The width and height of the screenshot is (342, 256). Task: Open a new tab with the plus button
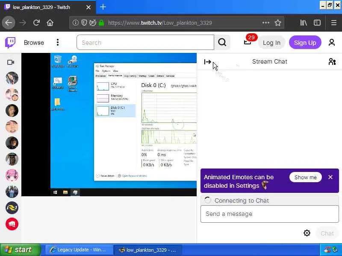pyautogui.click(x=103, y=7)
